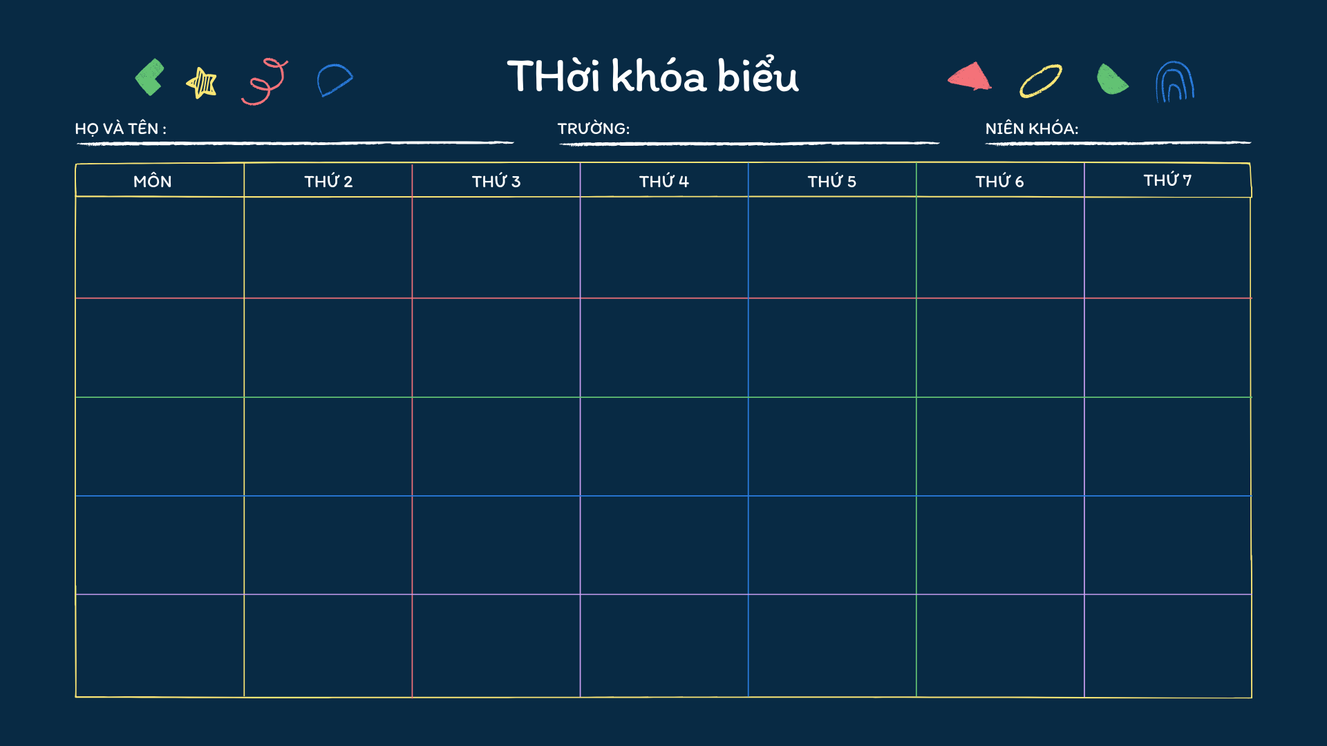Select the THỨ 4 column header
This screenshot has height=746, width=1327.
(x=664, y=181)
